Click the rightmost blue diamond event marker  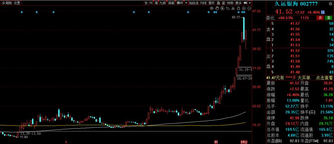[x=244, y=12]
